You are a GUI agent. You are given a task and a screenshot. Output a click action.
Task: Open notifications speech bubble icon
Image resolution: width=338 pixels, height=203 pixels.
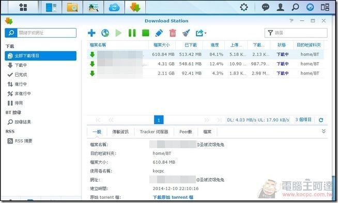pyautogui.click(x=265, y=7)
